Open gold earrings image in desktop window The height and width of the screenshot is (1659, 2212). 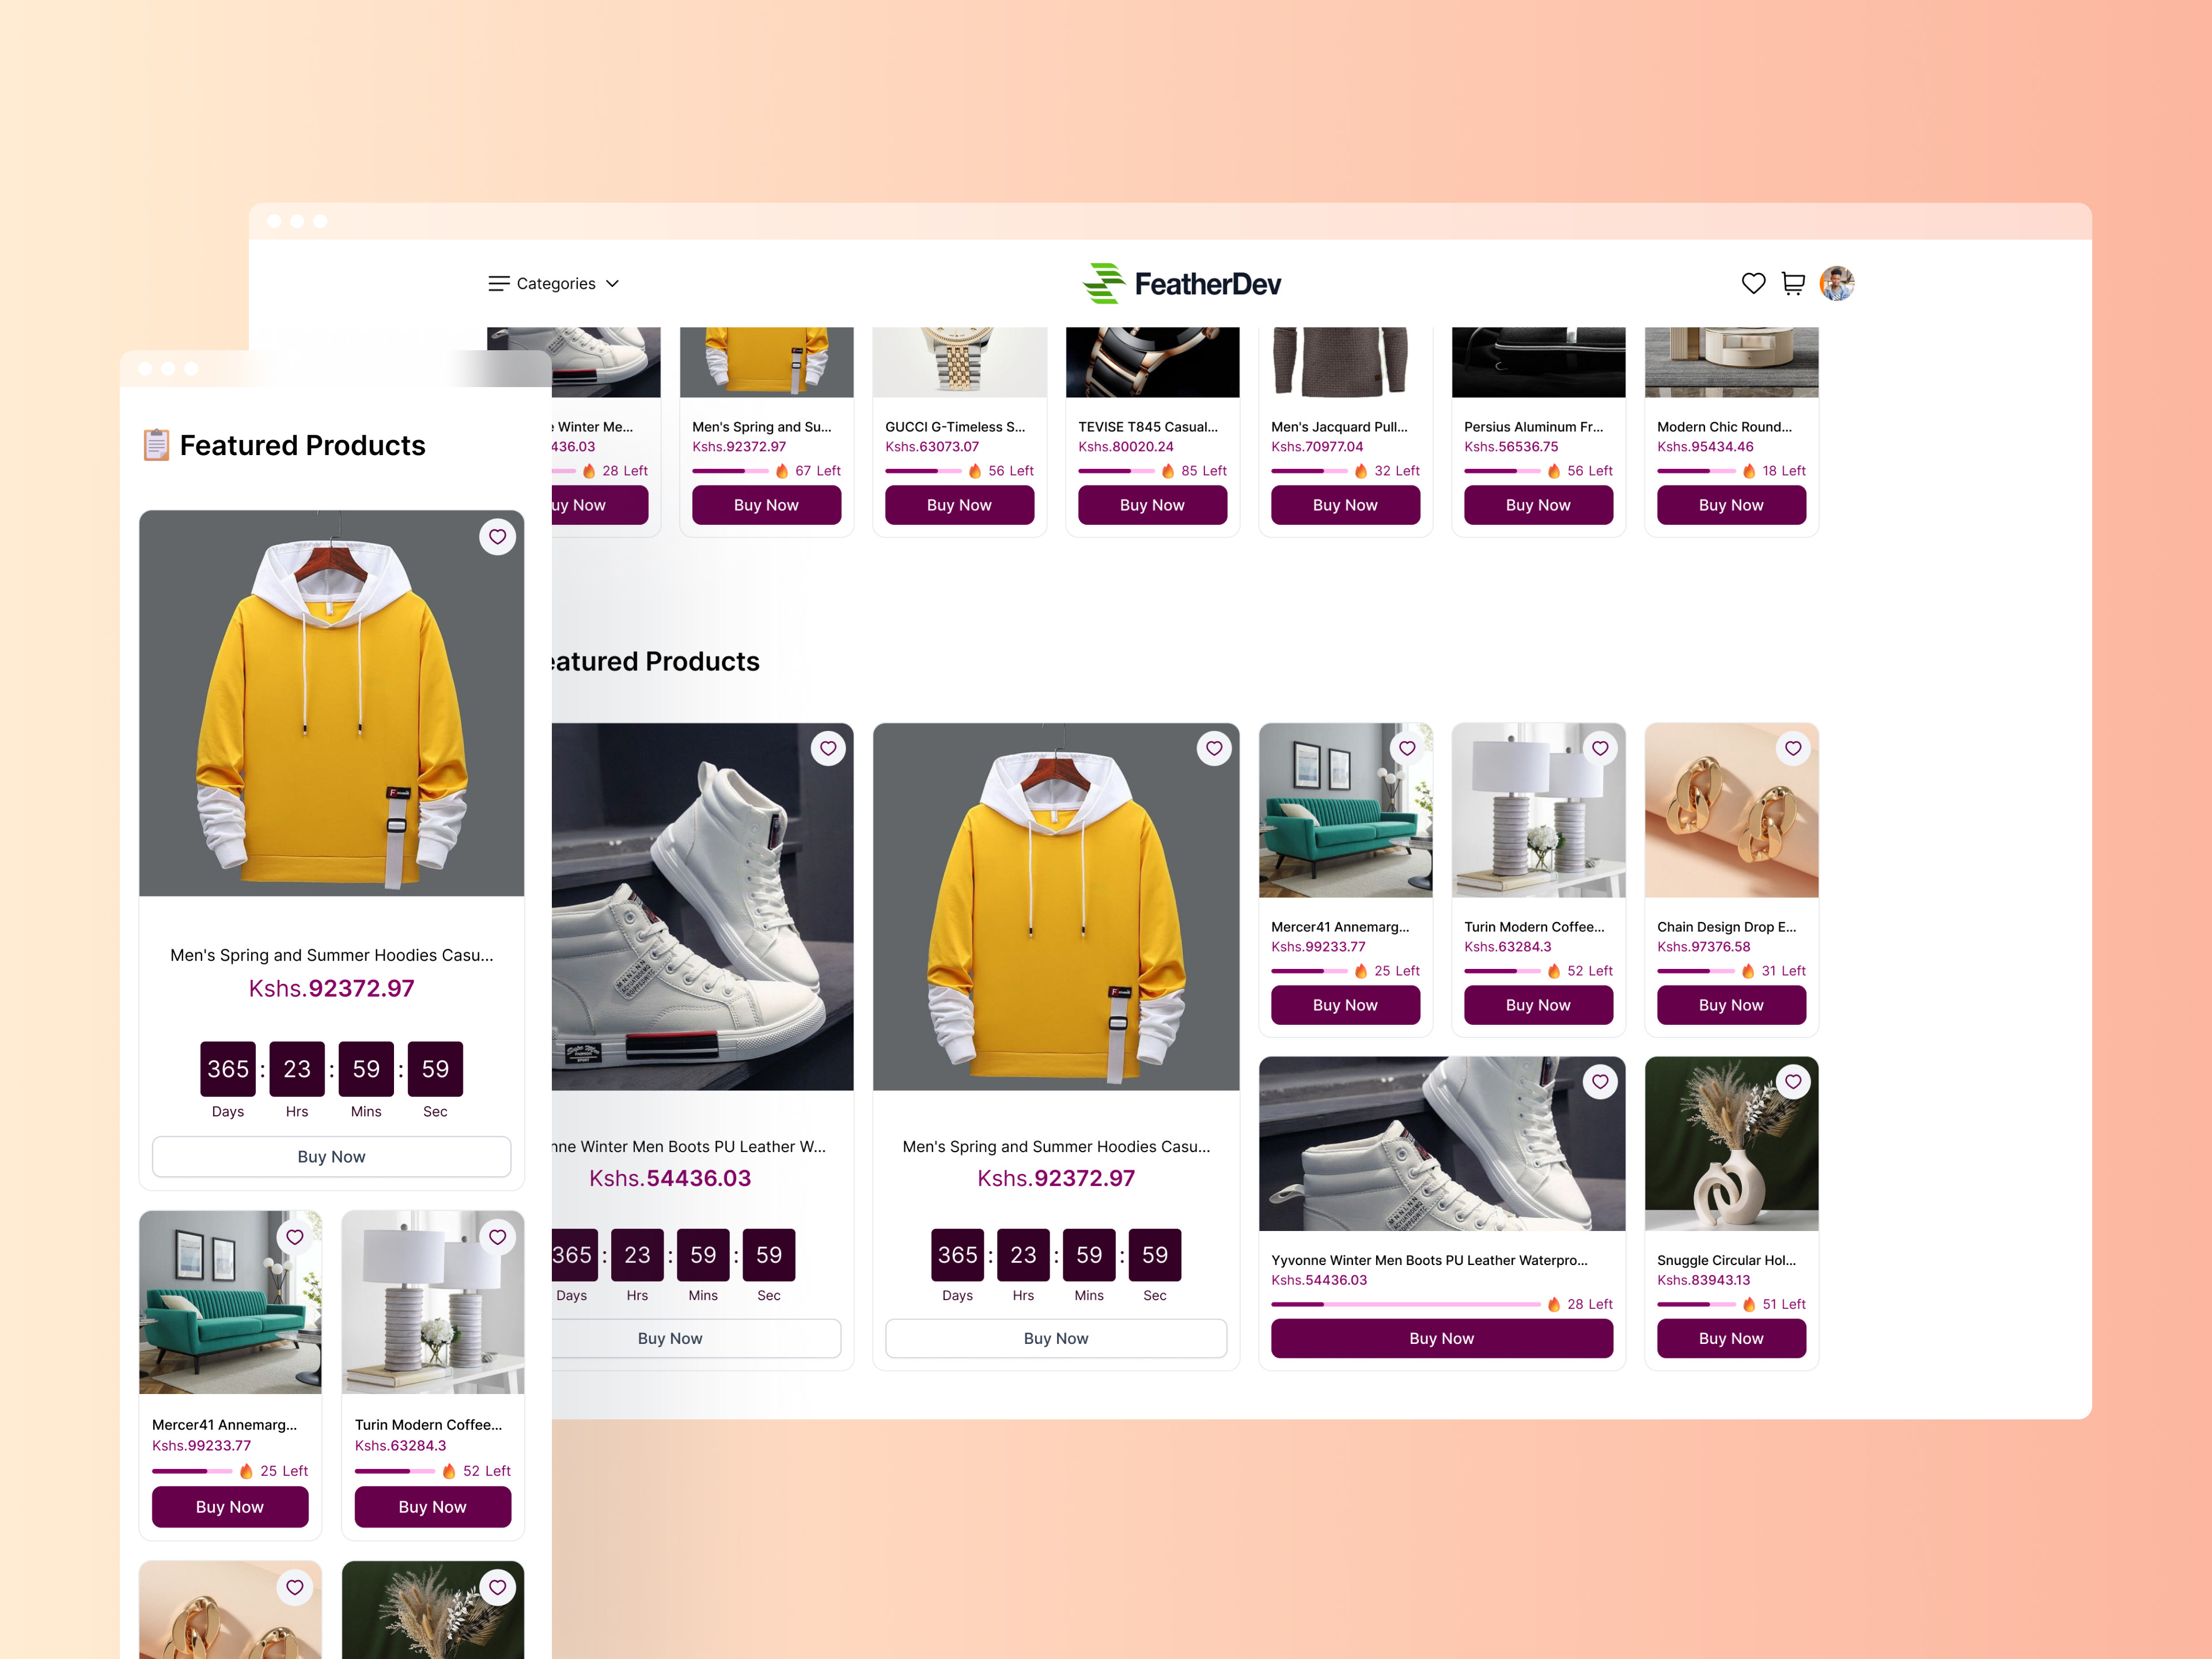1731,810
